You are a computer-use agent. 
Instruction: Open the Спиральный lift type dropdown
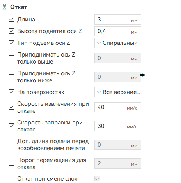[x=118, y=43]
